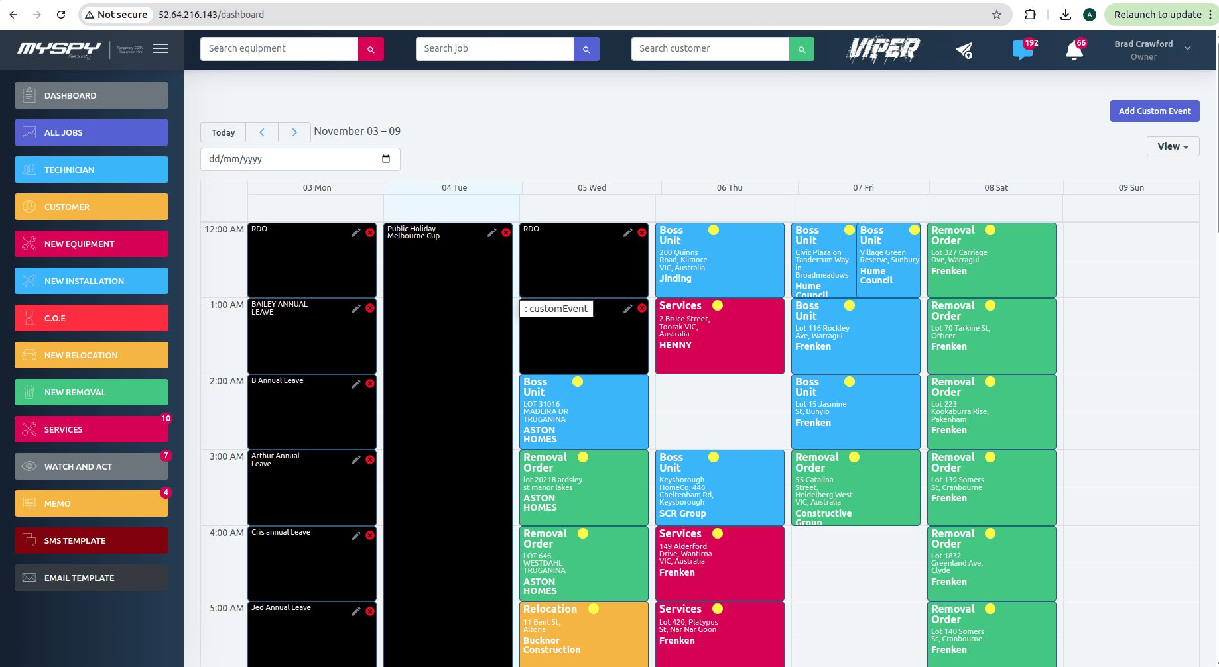This screenshot has width=1219, height=667.
Task: Select ALL JOBS in the sidebar
Action: 91,132
